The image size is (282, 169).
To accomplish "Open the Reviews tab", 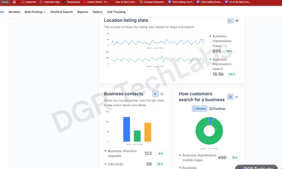I will click(x=14, y=12).
